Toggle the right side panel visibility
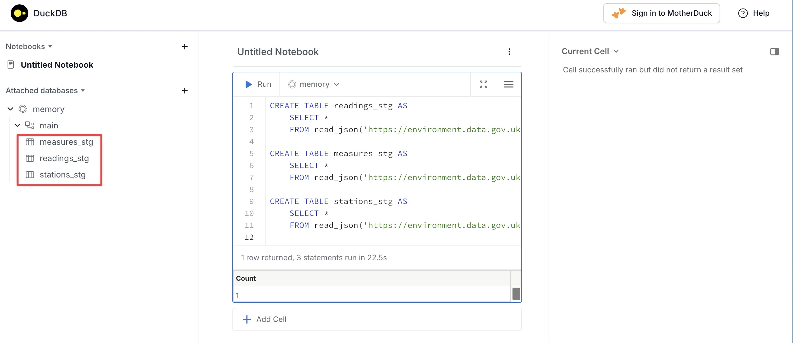The image size is (793, 343). 774,52
